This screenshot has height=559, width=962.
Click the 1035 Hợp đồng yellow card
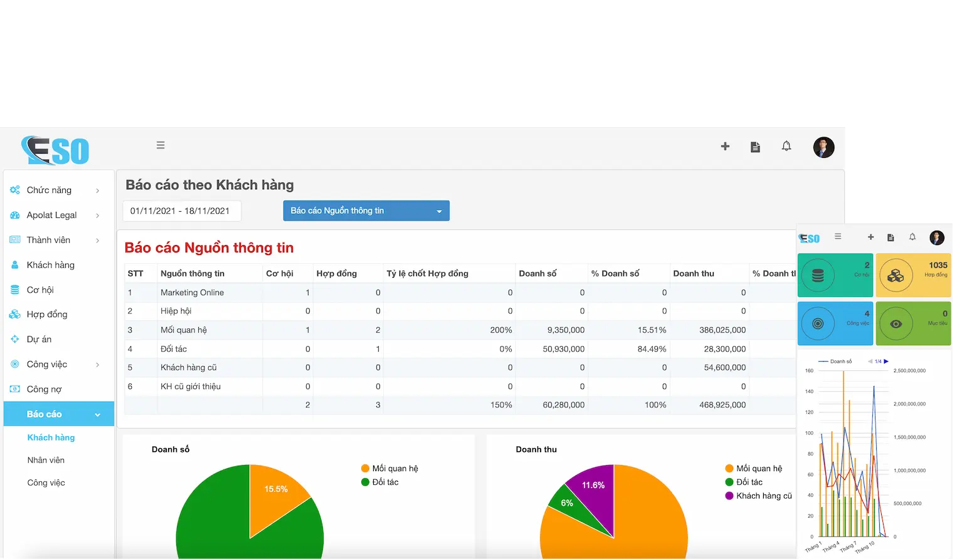[913, 275]
